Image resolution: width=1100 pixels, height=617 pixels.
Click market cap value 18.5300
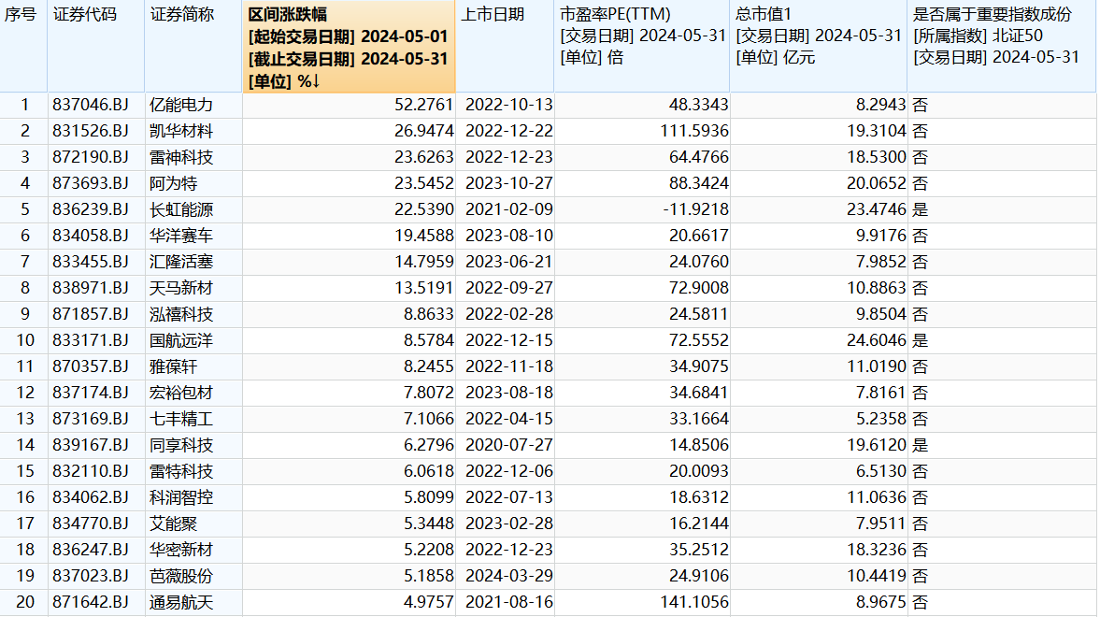pyautogui.click(x=877, y=157)
